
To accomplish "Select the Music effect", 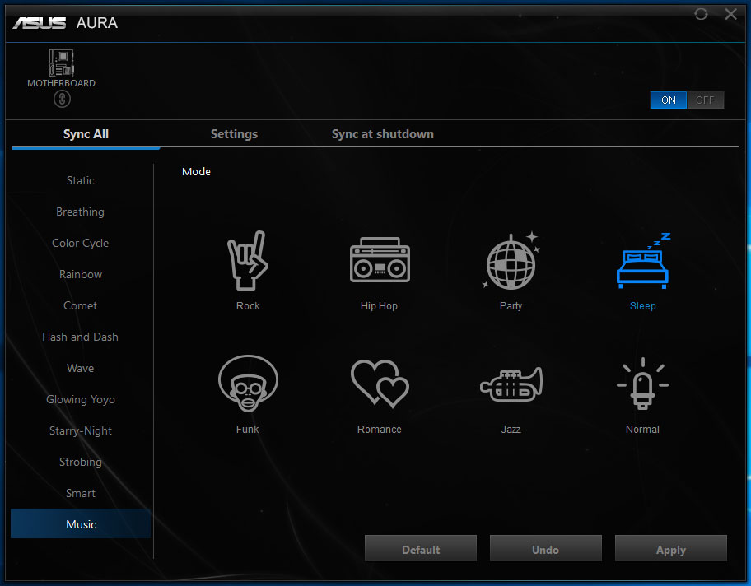I will pyautogui.click(x=81, y=523).
